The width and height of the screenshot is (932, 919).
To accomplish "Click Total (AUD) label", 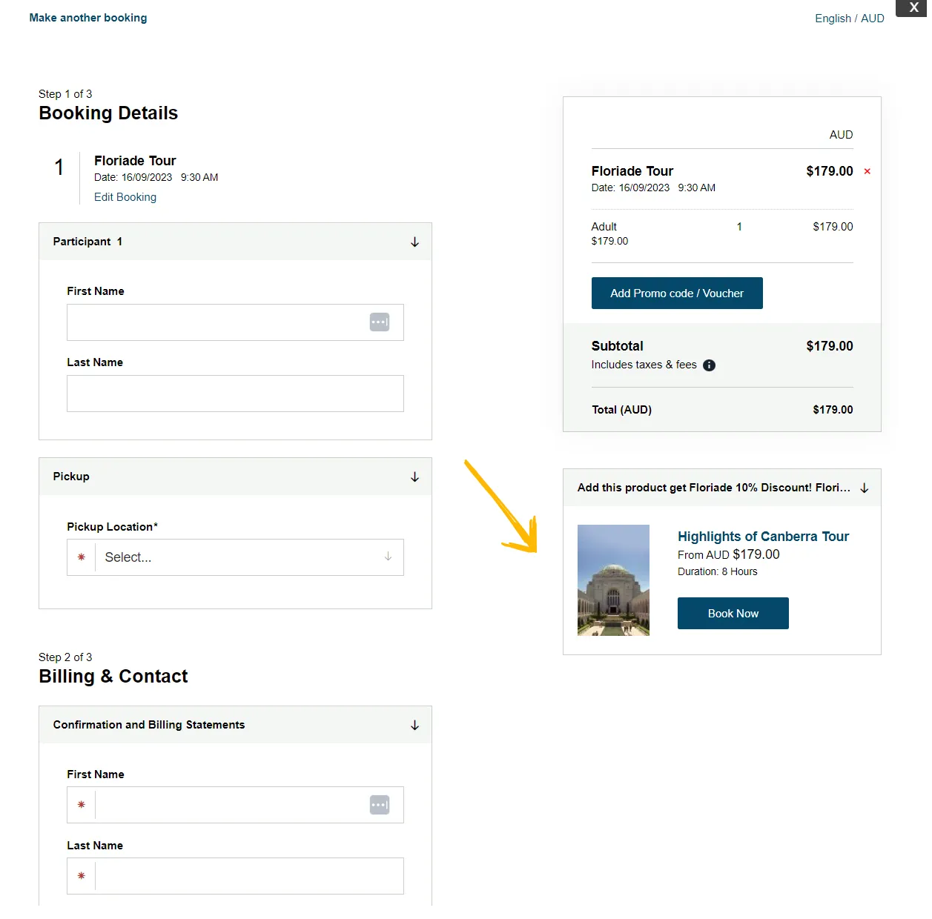I will (621, 410).
